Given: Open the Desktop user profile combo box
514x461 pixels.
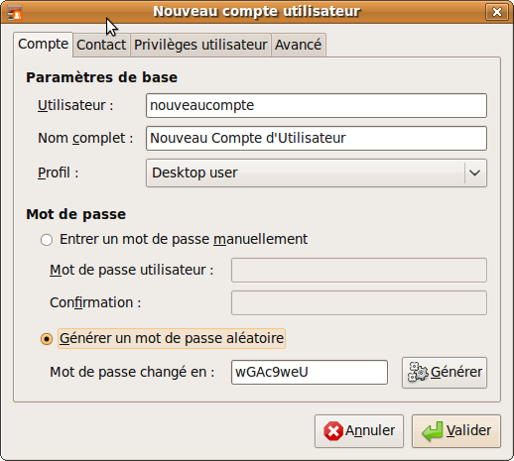Looking at the screenshot, I should click(317, 173).
